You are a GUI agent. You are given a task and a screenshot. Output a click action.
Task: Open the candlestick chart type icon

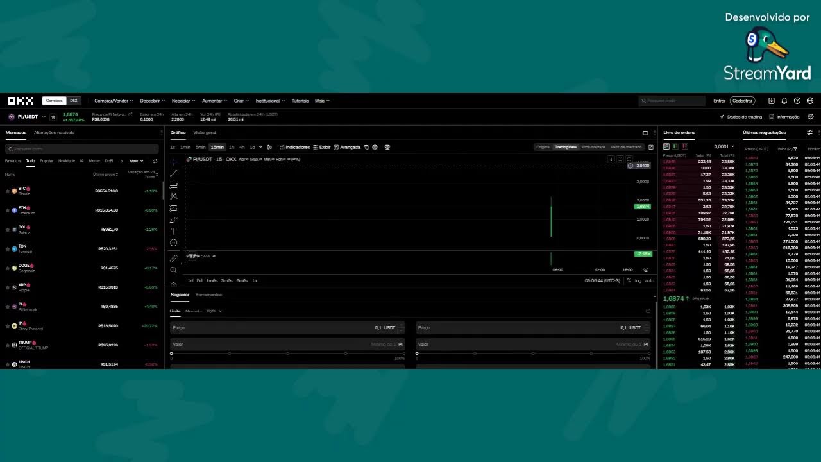[269, 147]
